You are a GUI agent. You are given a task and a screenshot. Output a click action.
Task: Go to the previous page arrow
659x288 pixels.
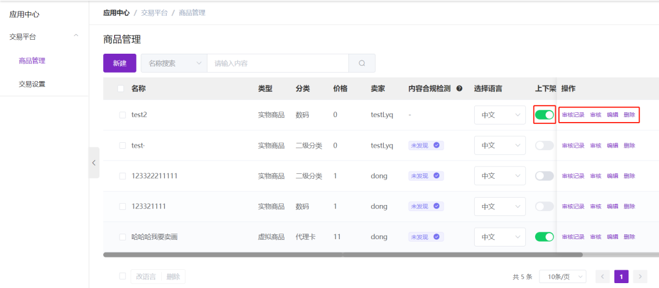point(603,277)
